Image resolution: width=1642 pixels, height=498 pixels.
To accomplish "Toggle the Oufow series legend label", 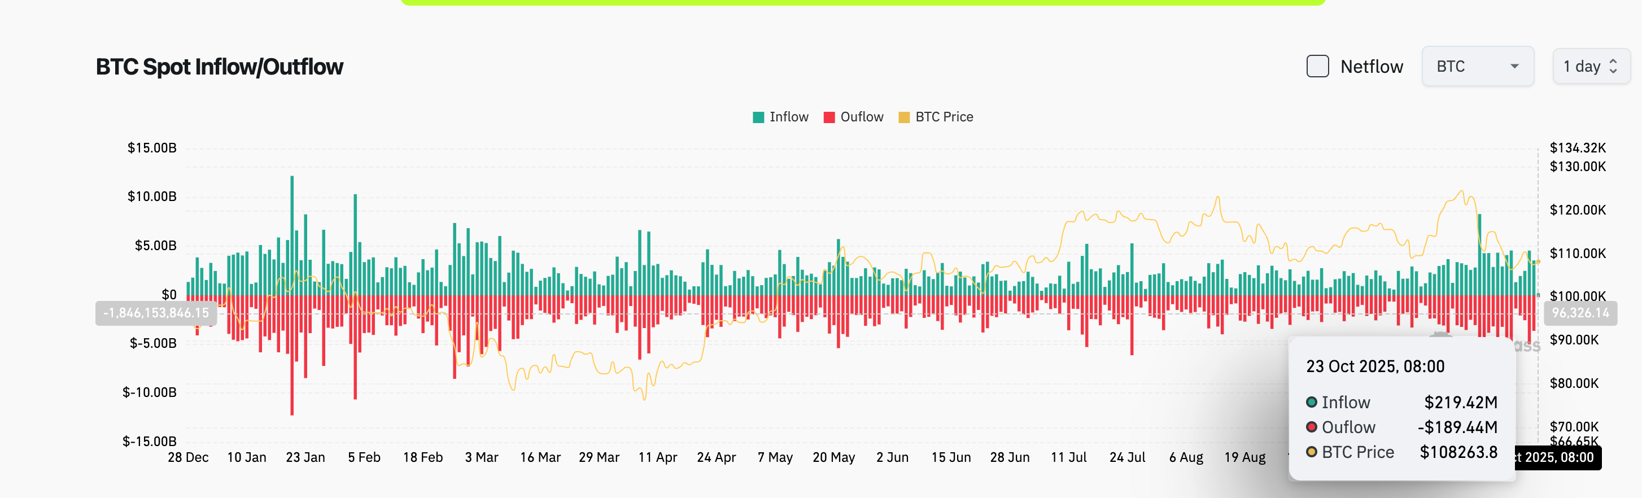I will 862,117.
